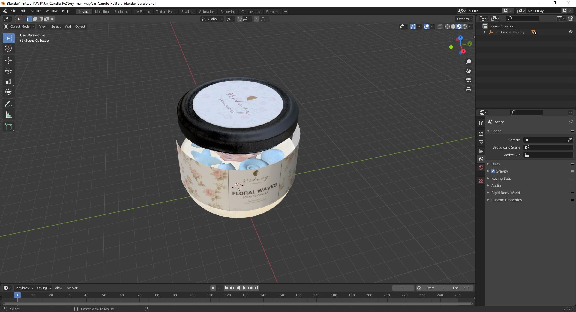Toggle X-ray mode in viewport header
This screenshot has width=576, height=312.
(x=440, y=26)
